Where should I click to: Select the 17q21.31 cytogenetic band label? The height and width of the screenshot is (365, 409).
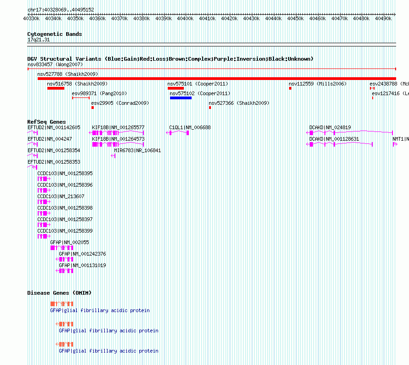tap(39, 40)
